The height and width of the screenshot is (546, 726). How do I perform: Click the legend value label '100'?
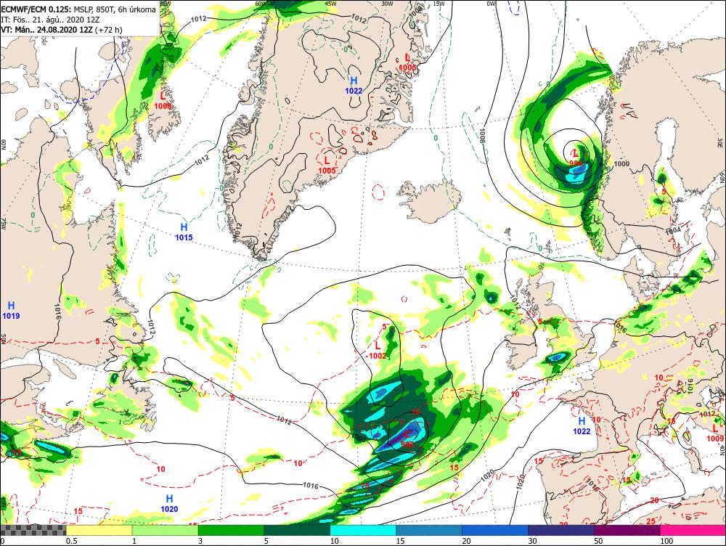click(x=666, y=541)
